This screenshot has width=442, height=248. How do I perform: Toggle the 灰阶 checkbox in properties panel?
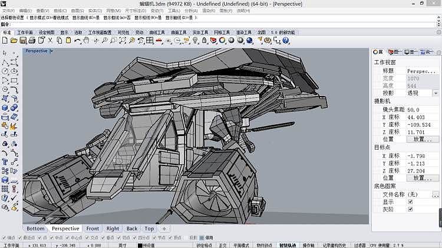pos(410,209)
